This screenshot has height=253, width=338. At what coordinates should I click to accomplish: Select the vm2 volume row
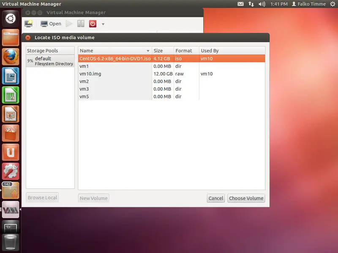coord(172,81)
